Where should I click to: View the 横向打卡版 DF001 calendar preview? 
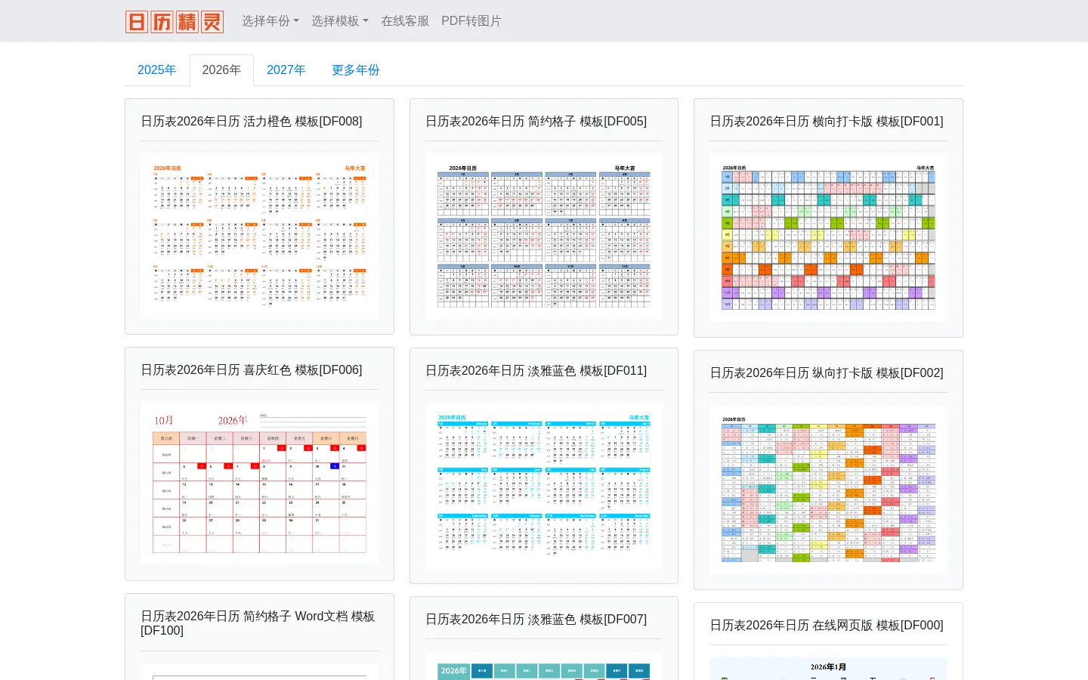coord(828,238)
